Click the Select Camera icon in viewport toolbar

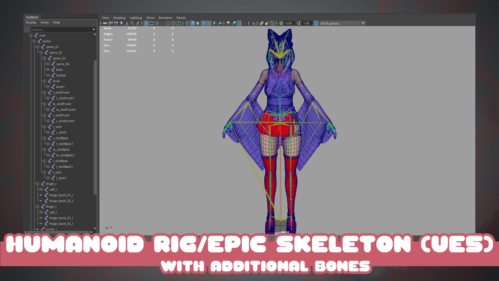coord(105,23)
